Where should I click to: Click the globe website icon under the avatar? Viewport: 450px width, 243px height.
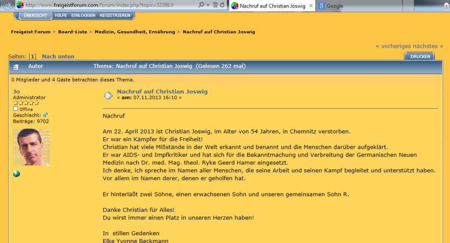coord(17,174)
